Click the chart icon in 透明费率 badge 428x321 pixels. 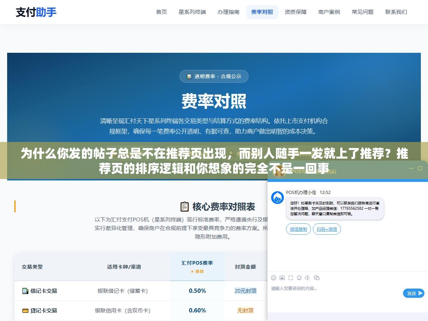coord(189,76)
